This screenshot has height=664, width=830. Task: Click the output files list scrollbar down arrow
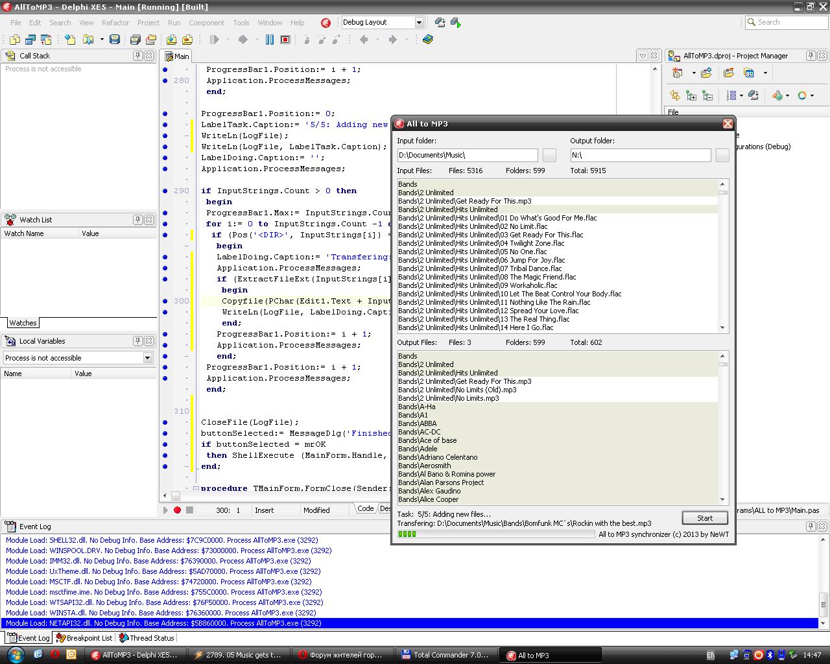coord(722,500)
